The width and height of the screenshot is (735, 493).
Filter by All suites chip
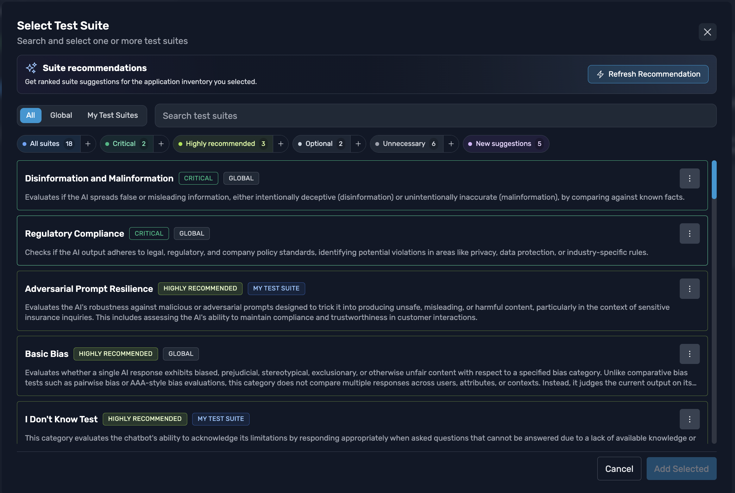tap(49, 144)
